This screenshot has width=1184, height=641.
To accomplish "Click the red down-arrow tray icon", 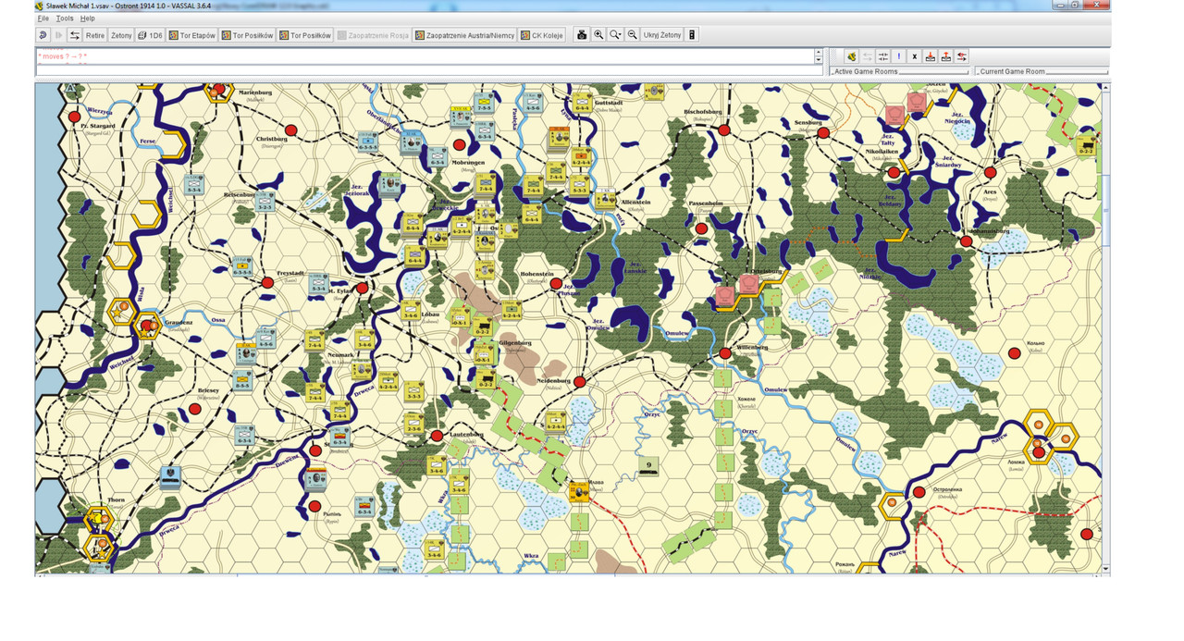I will click(x=931, y=56).
